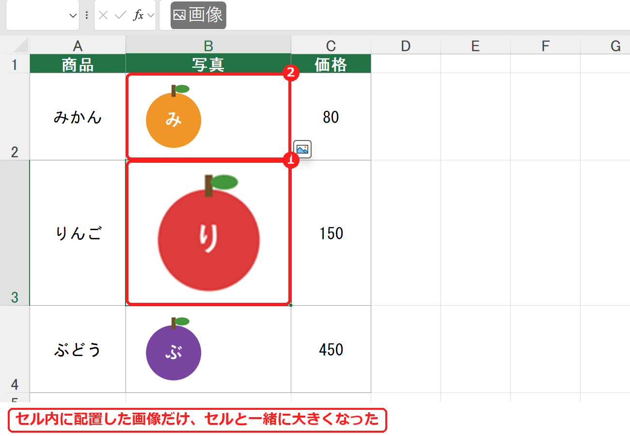This screenshot has width=630, height=436.
Task: Click the purple ぶどう image
Action: pyautogui.click(x=173, y=349)
